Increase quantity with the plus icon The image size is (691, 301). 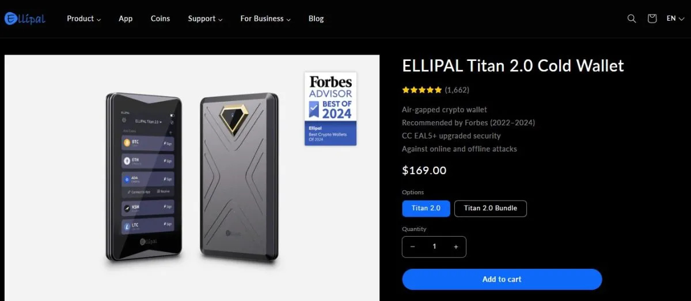coord(456,247)
